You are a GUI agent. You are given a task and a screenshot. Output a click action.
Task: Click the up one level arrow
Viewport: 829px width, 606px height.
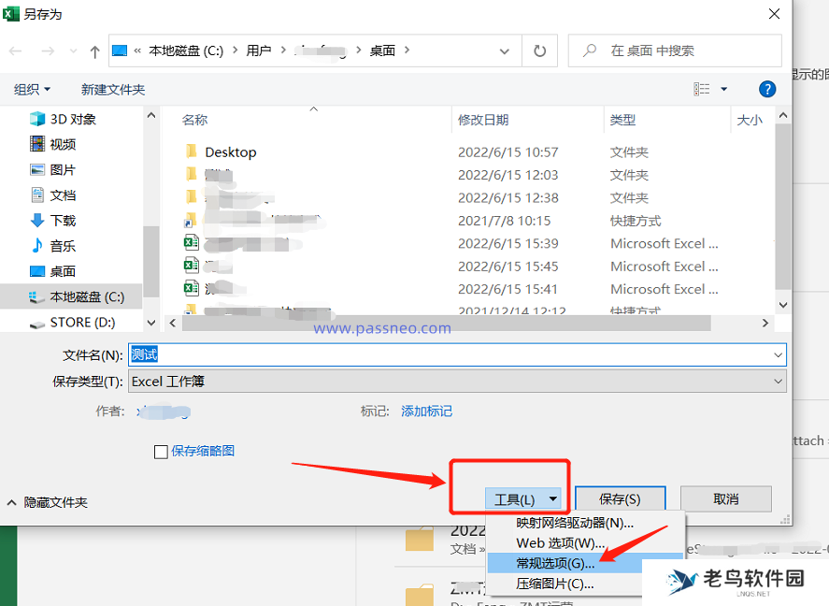tap(94, 50)
